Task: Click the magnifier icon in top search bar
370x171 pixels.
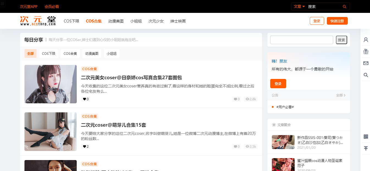Action: (344, 7)
